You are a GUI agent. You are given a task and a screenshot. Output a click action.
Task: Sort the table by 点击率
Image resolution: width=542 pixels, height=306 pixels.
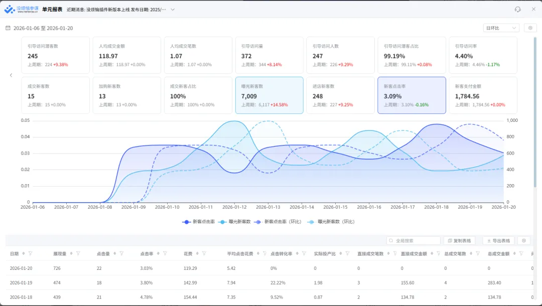click(x=158, y=253)
